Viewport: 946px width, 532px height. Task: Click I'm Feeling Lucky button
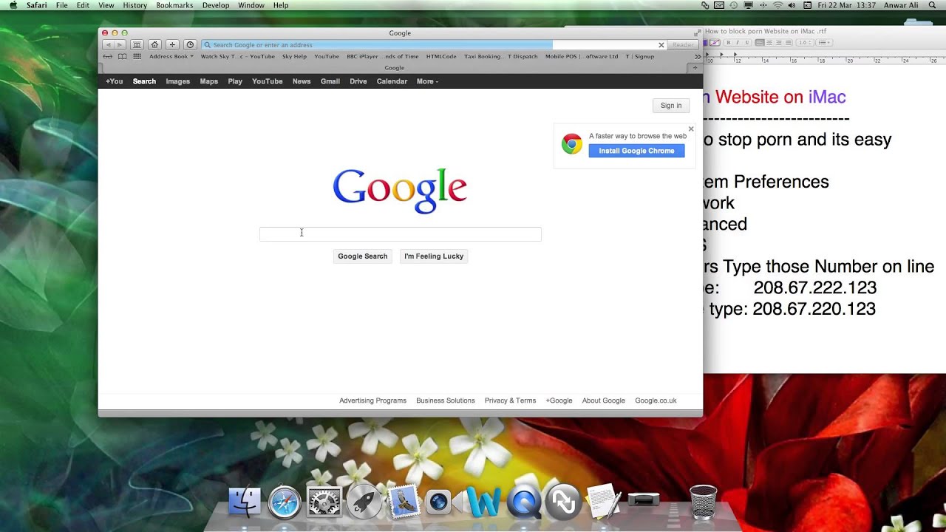(434, 256)
